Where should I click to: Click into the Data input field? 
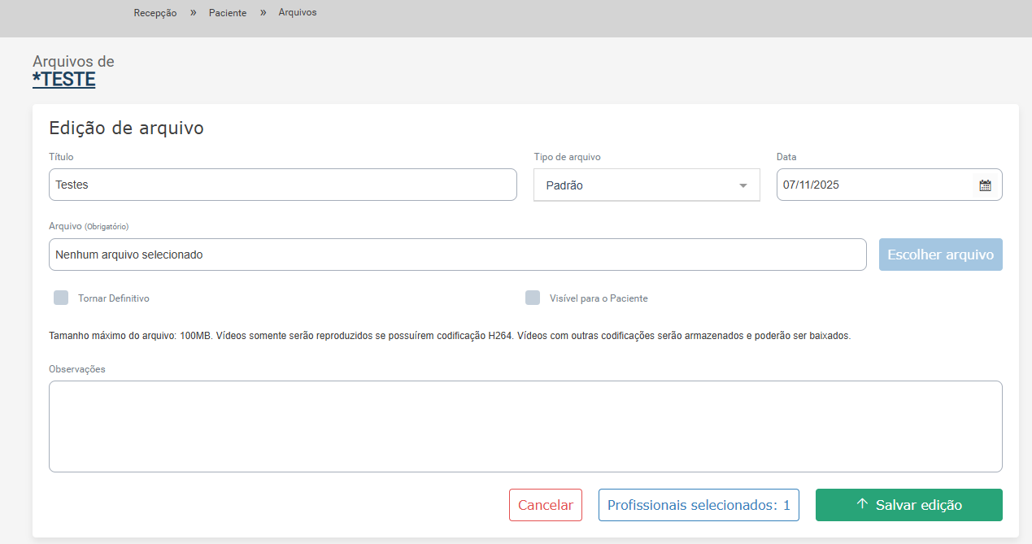coord(874,185)
